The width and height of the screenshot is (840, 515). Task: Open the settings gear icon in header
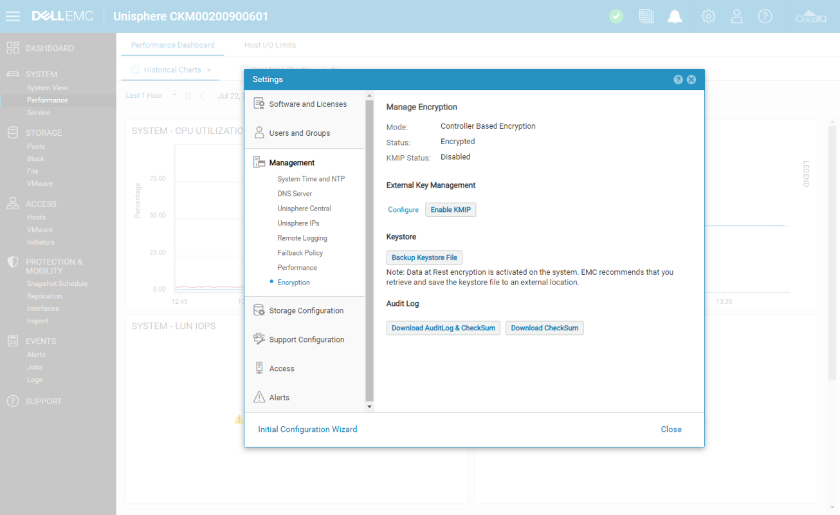(708, 17)
